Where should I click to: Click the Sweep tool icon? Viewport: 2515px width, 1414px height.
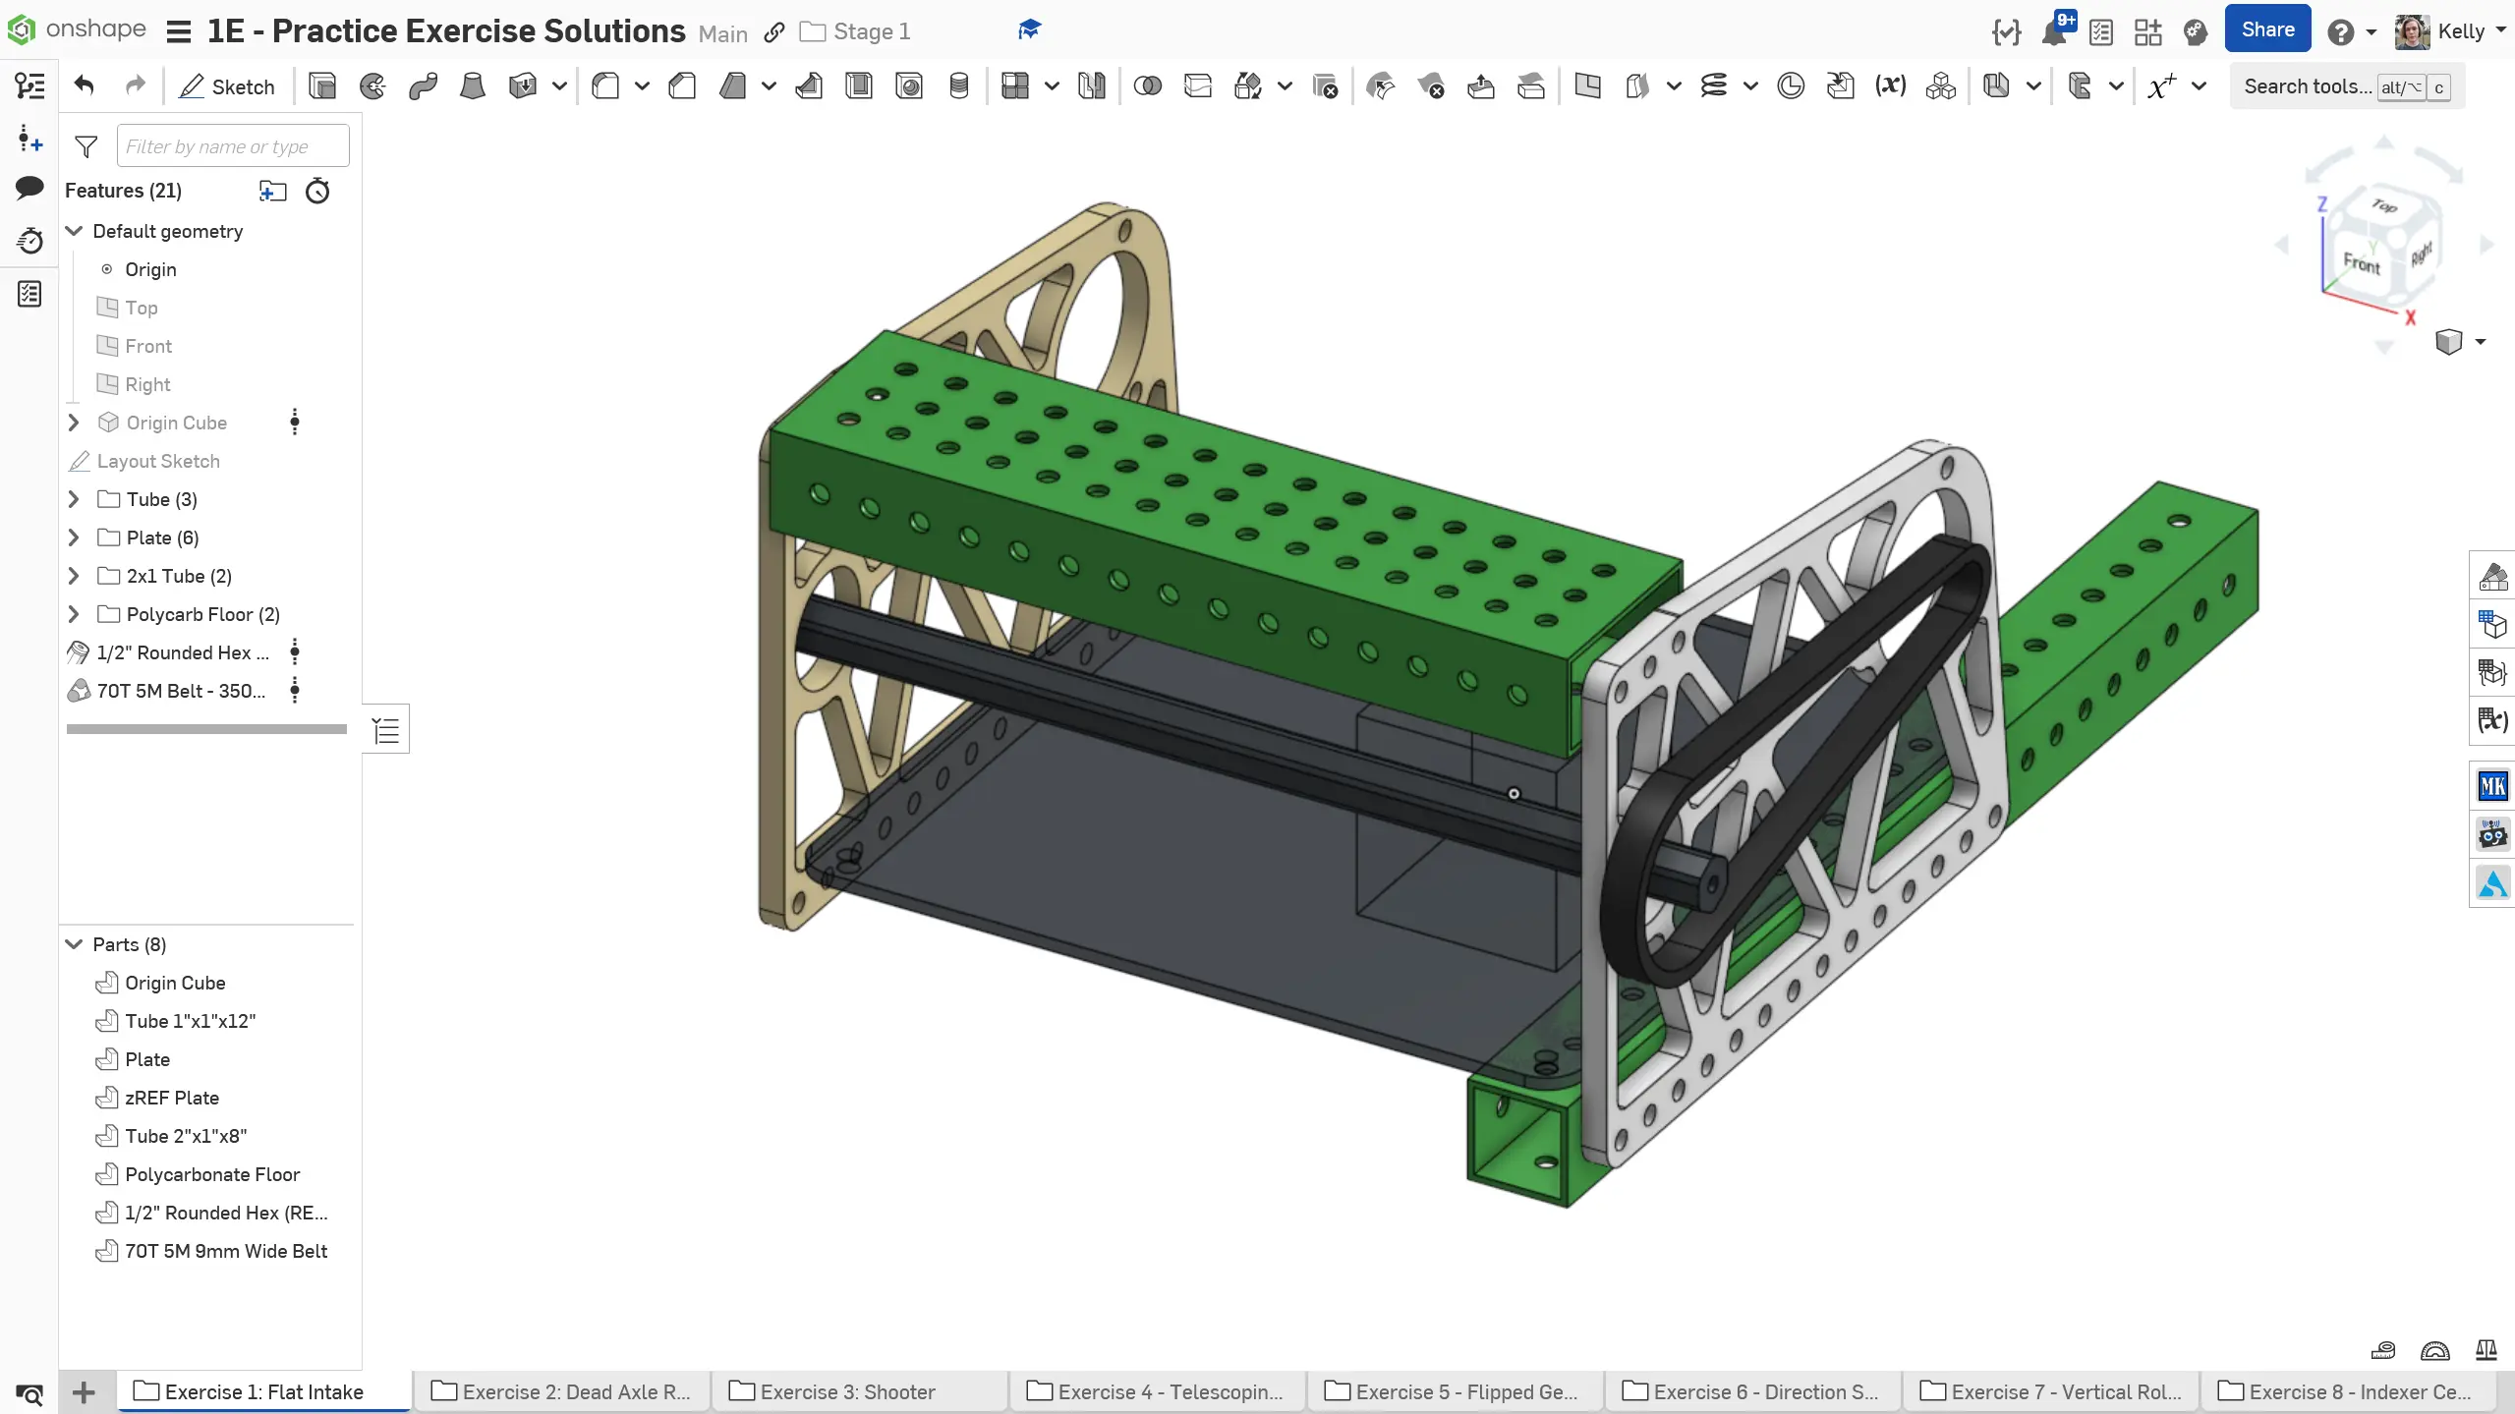[423, 86]
